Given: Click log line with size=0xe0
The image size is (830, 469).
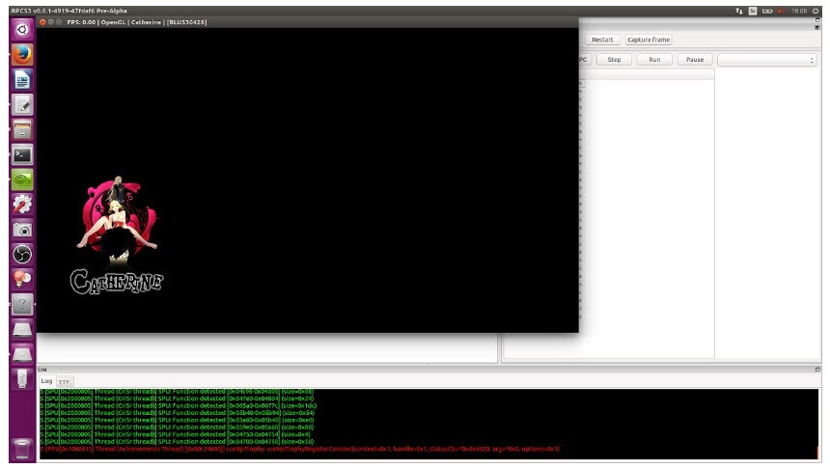Looking at the screenshot, I should click(x=177, y=421).
